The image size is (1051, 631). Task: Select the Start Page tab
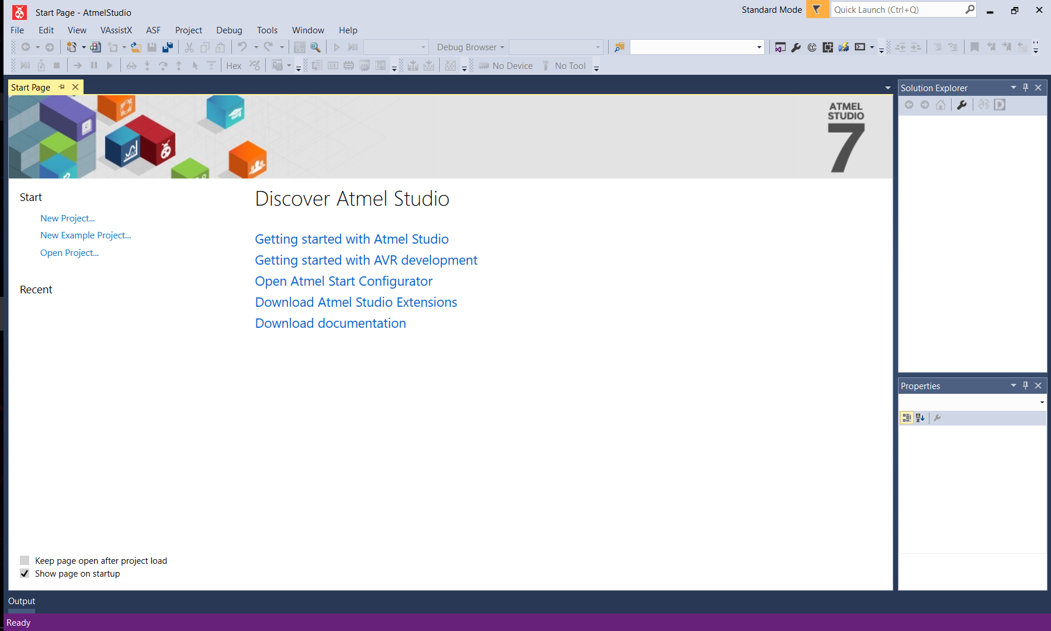[x=31, y=87]
